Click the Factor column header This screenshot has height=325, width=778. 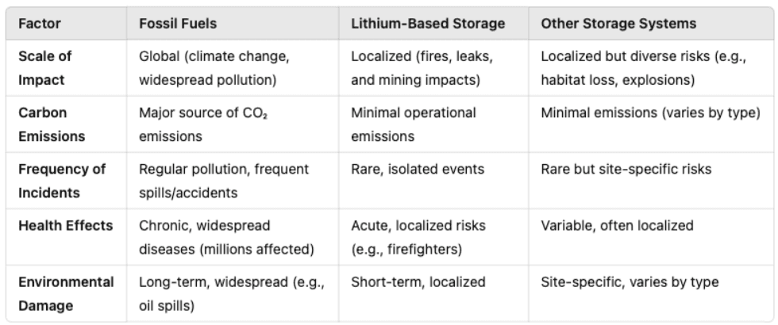click(40, 23)
